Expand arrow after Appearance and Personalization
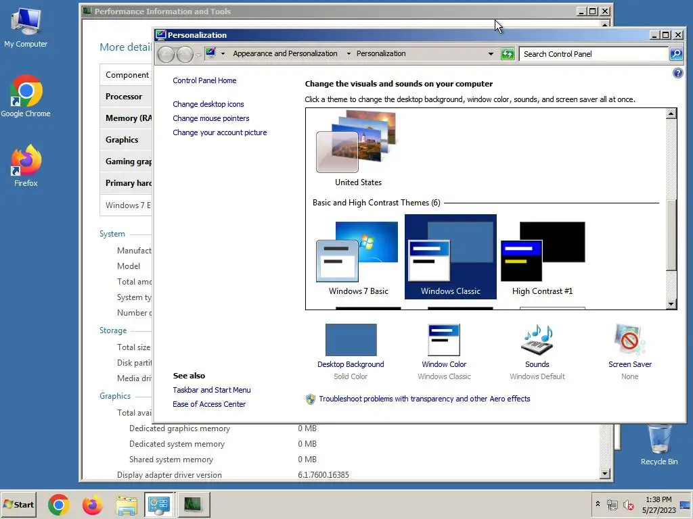Screen dimensions: 693x519 [x=349, y=54]
